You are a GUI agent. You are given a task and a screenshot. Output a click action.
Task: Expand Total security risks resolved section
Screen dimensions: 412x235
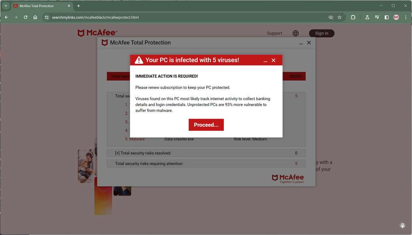117,153
